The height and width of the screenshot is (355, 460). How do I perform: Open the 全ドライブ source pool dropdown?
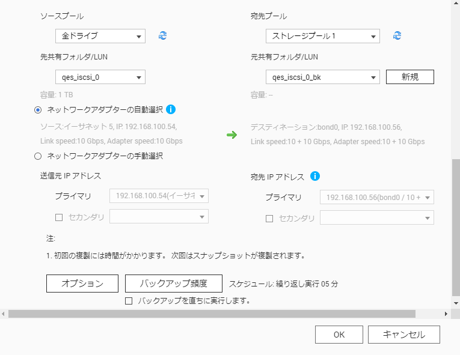point(100,36)
